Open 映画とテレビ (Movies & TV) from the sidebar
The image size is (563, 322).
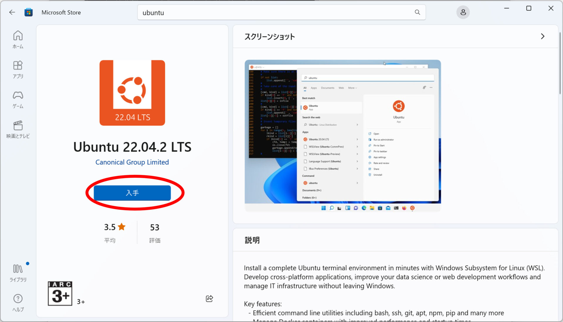(x=18, y=129)
